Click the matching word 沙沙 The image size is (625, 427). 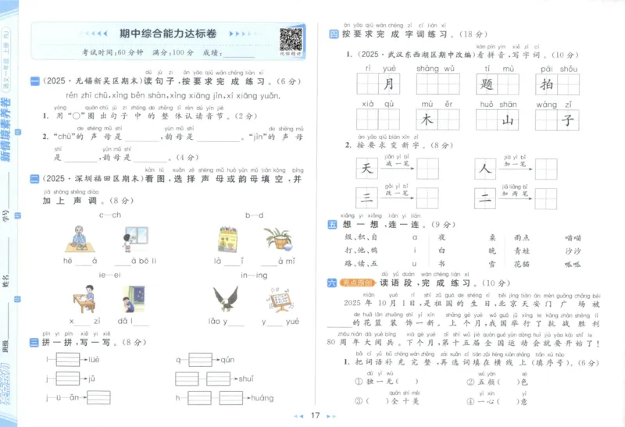pyautogui.click(x=573, y=251)
